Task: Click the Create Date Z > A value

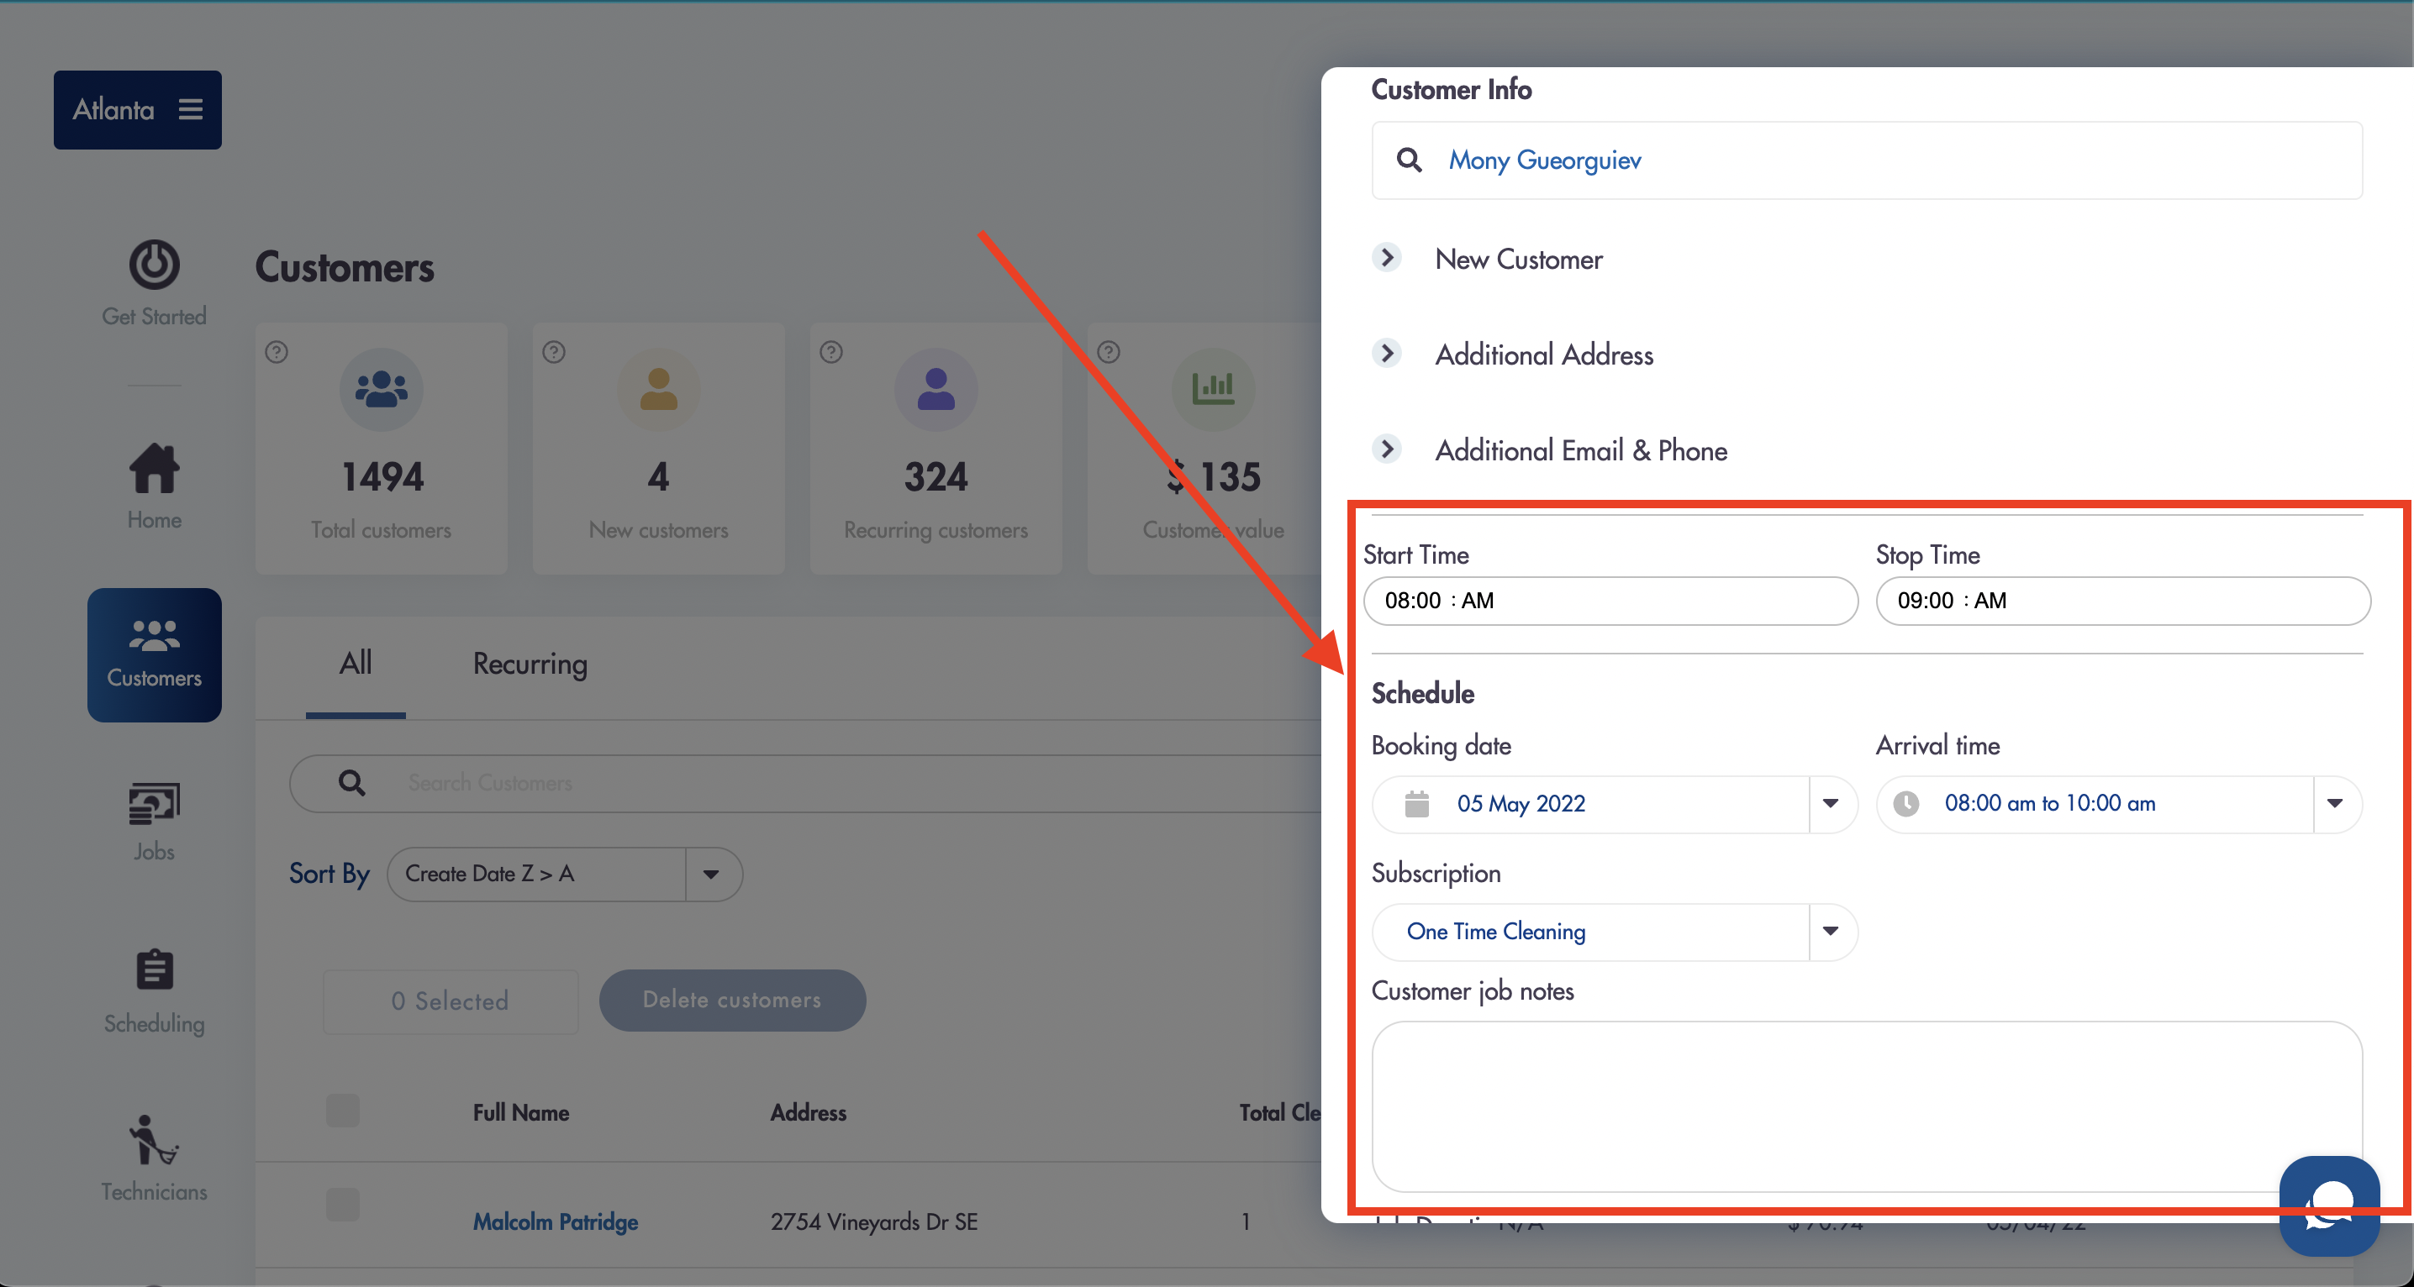Action: [489, 874]
